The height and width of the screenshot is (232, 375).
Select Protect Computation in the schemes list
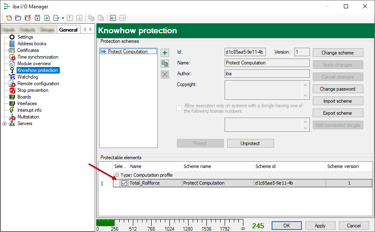pyautogui.click(x=128, y=52)
